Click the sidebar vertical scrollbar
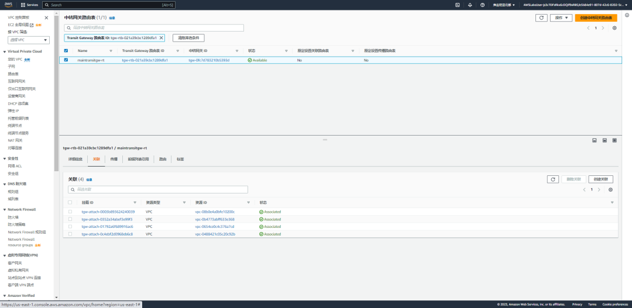Viewport: 632px width, 308px height. [56, 92]
